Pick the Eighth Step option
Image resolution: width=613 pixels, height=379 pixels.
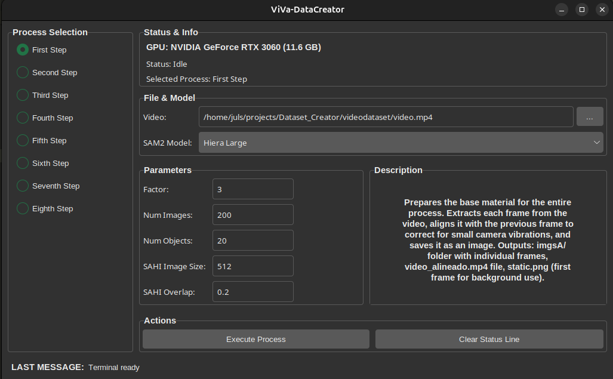pos(22,208)
